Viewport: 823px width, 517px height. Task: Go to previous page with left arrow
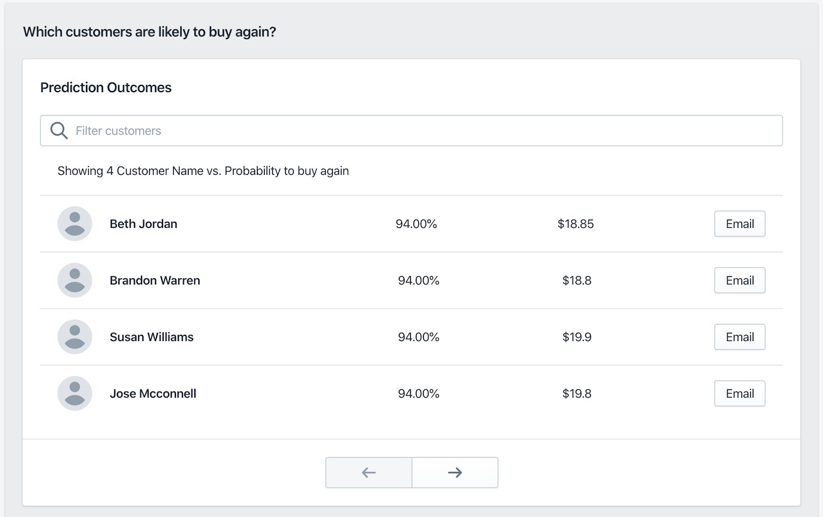tap(369, 472)
